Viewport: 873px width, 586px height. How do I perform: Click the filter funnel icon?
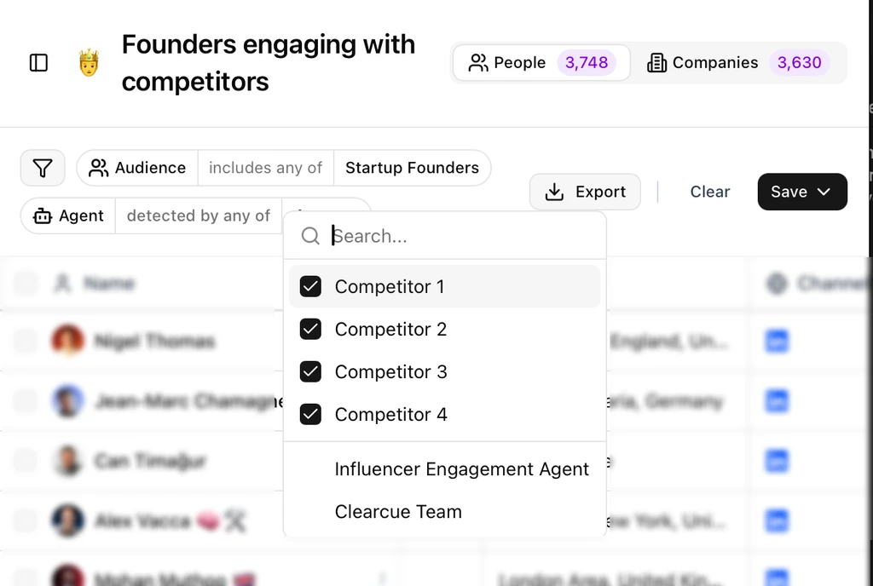pos(43,168)
